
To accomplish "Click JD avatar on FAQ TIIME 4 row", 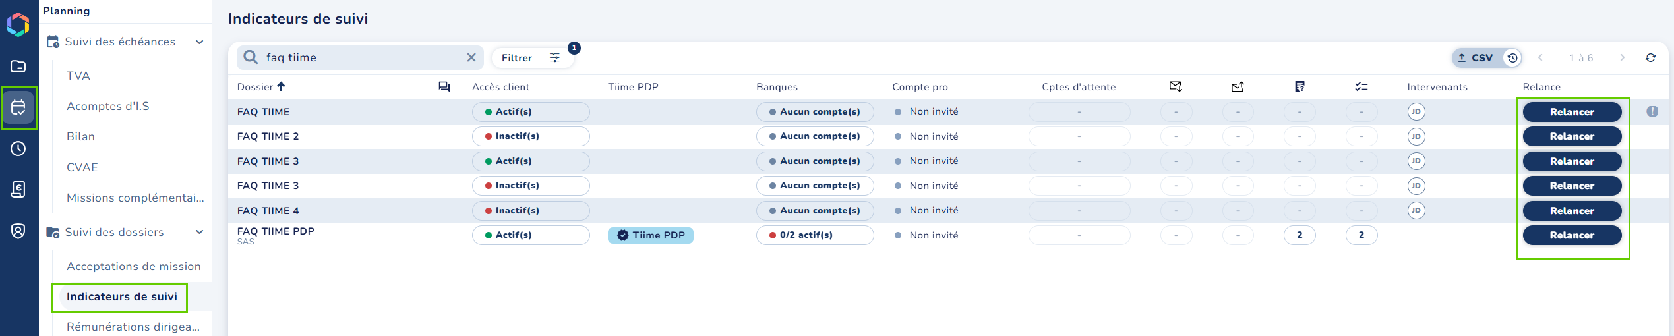I will pos(1416,210).
